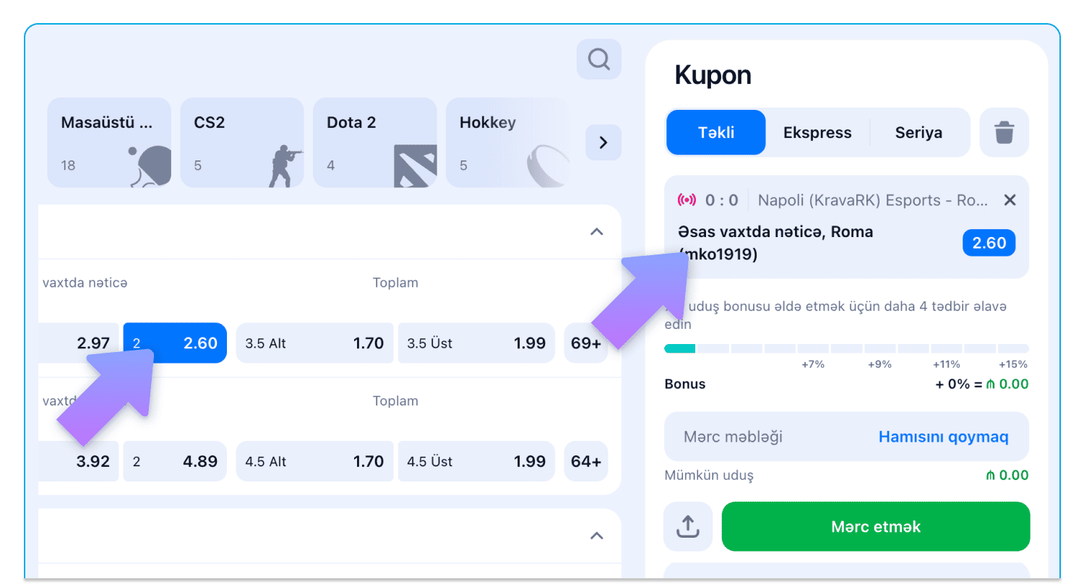Collapse the lower match section chevron
Image resolution: width=1084 pixels, height=584 pixels.
[596, 536]
